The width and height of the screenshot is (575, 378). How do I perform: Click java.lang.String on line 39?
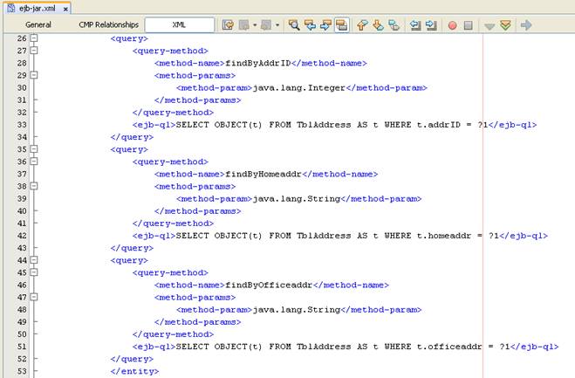297,198
